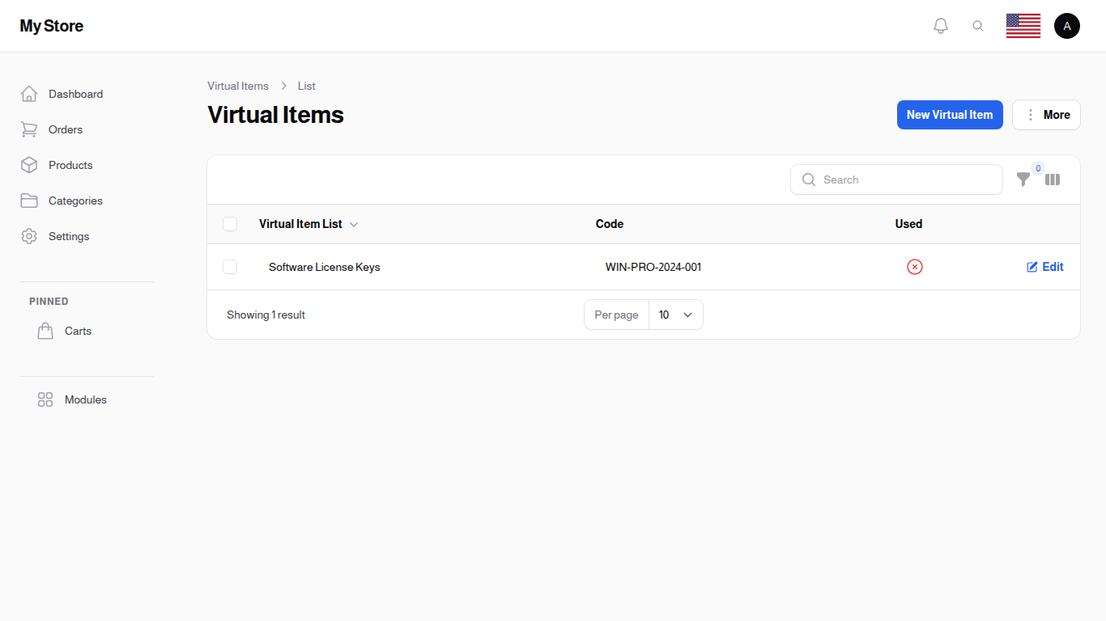Select the Orders cart icon in sidebar

29,129
